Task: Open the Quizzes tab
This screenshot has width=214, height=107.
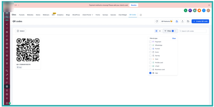Action: pos(113,15)
